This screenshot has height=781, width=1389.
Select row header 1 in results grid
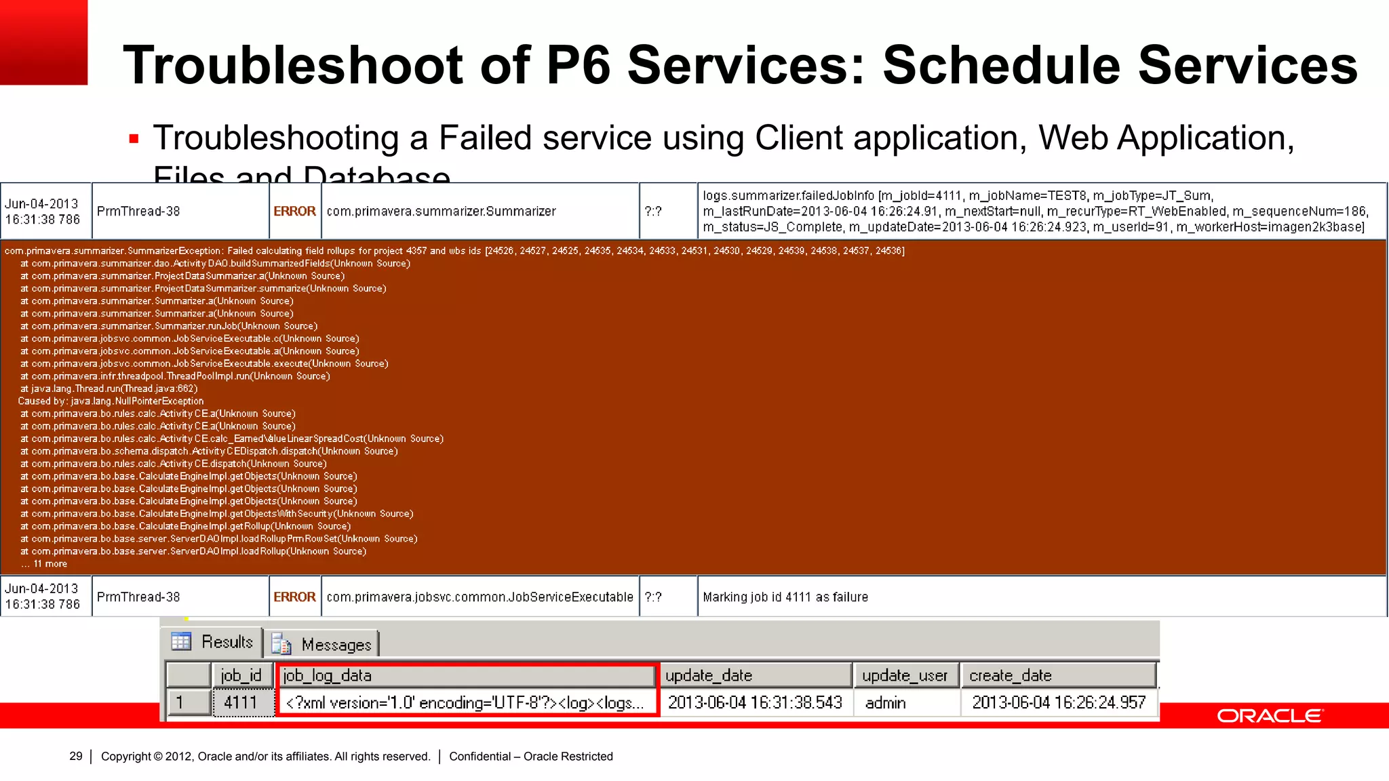tap(188, 702)
